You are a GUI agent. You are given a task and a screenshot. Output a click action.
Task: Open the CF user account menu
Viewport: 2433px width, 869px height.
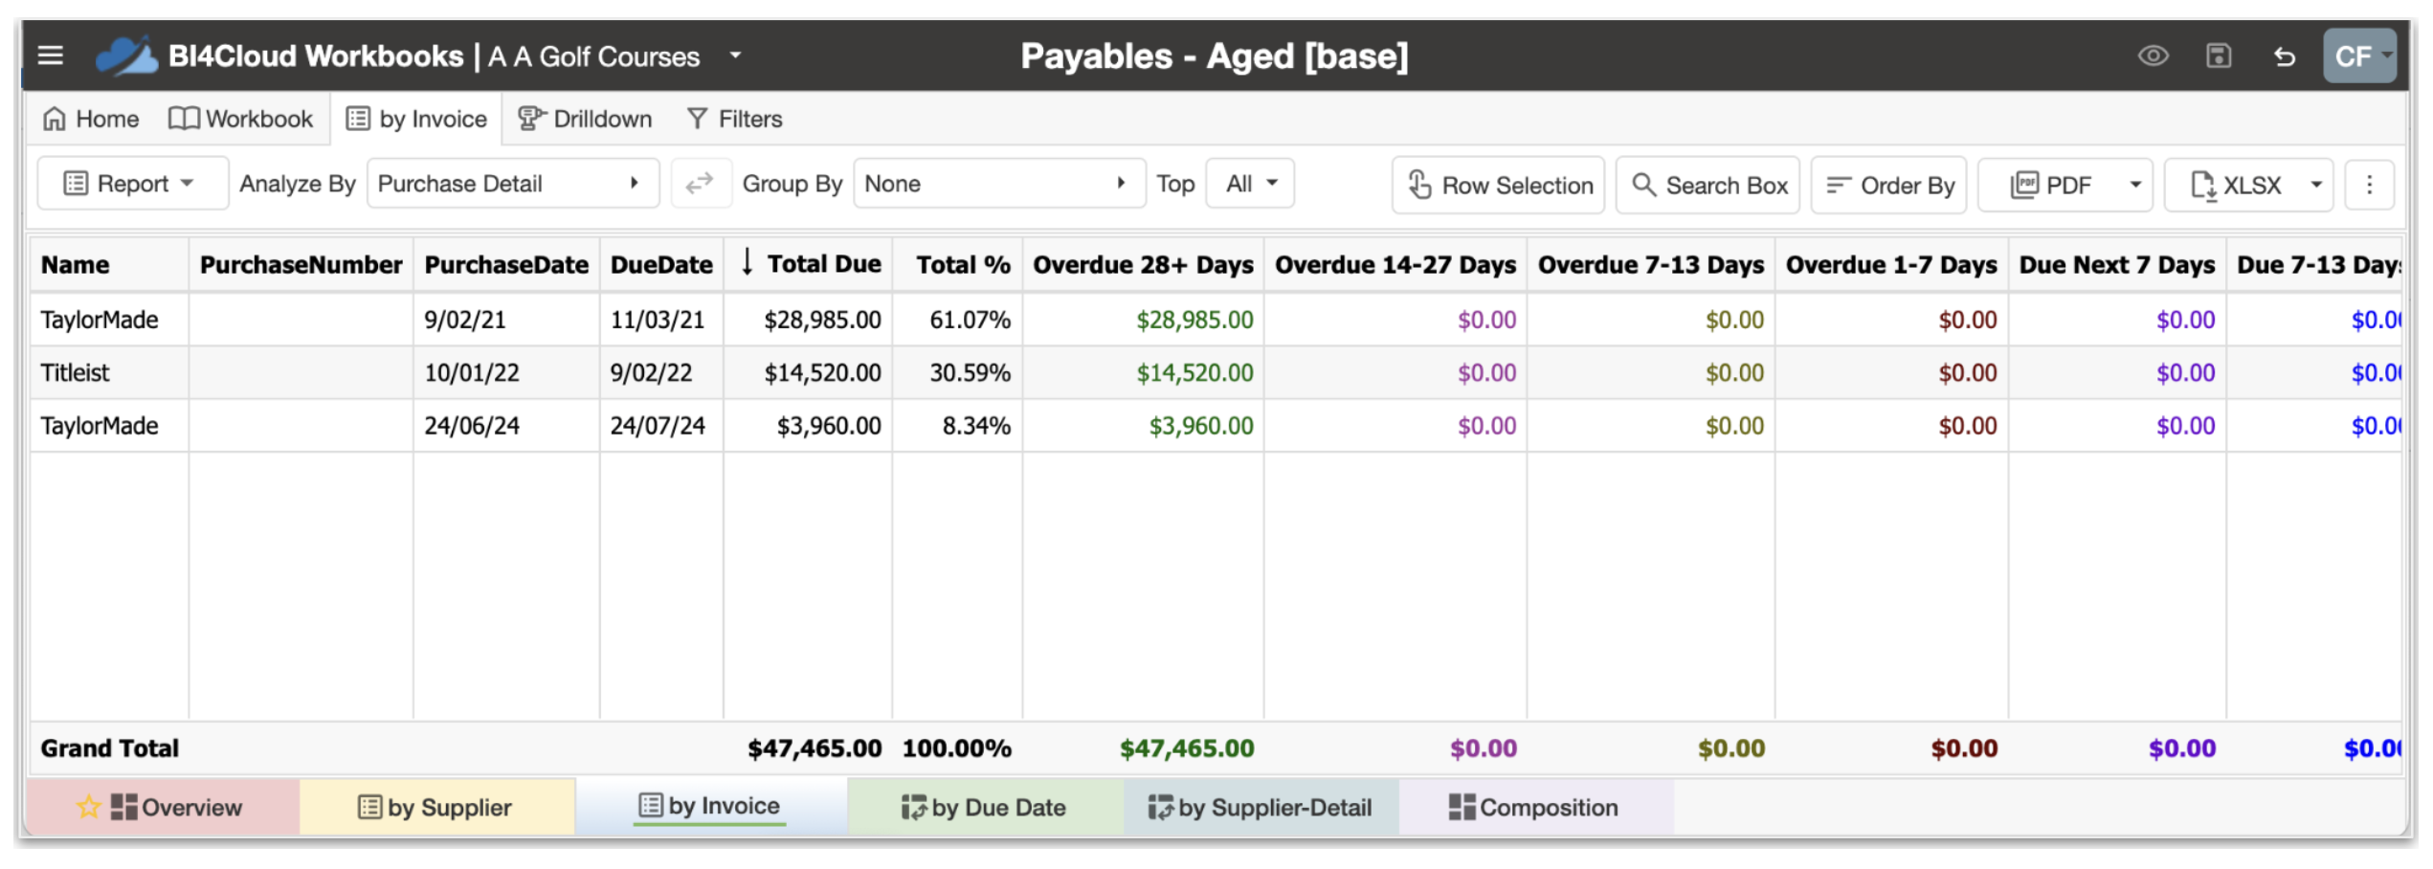coord(2360,56)
